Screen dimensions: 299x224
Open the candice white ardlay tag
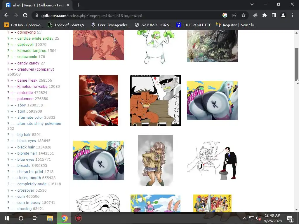pos(35,38)
